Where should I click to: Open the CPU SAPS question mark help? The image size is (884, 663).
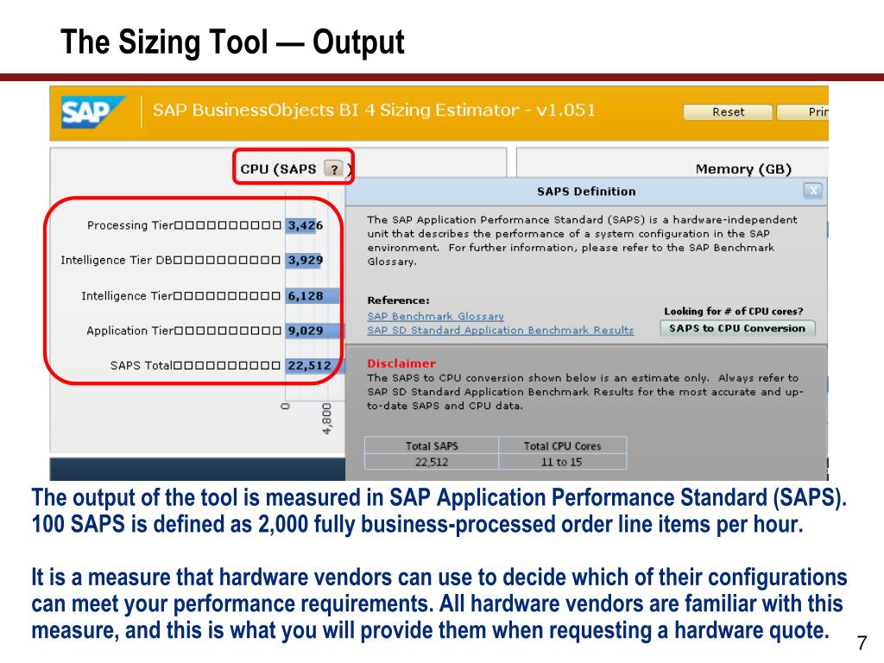334,168
